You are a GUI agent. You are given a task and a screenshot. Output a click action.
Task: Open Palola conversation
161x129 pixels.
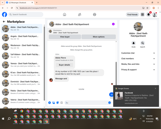click(22, 92)
